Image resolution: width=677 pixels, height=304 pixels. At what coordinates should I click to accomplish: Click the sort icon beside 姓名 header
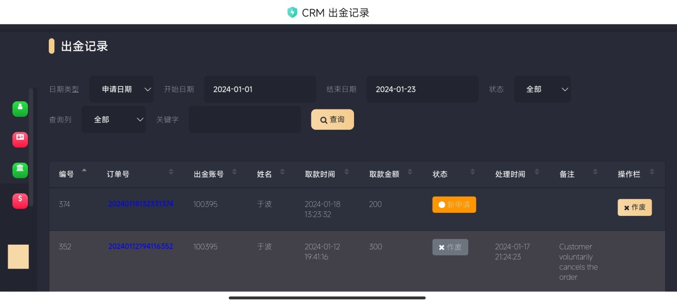(x=282, y=172)
